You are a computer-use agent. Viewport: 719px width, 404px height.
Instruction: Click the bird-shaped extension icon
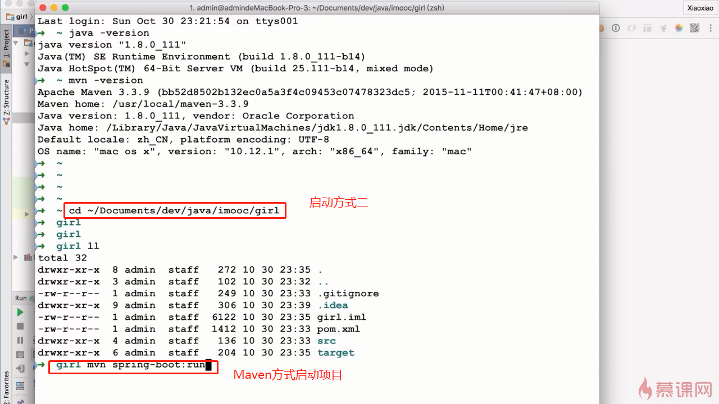[x=663, y=27]
